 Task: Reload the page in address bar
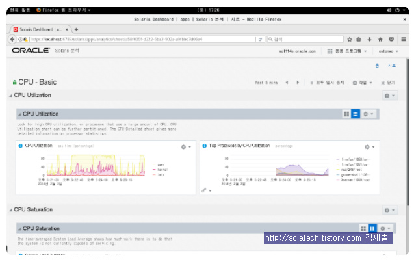click(260, 39)
